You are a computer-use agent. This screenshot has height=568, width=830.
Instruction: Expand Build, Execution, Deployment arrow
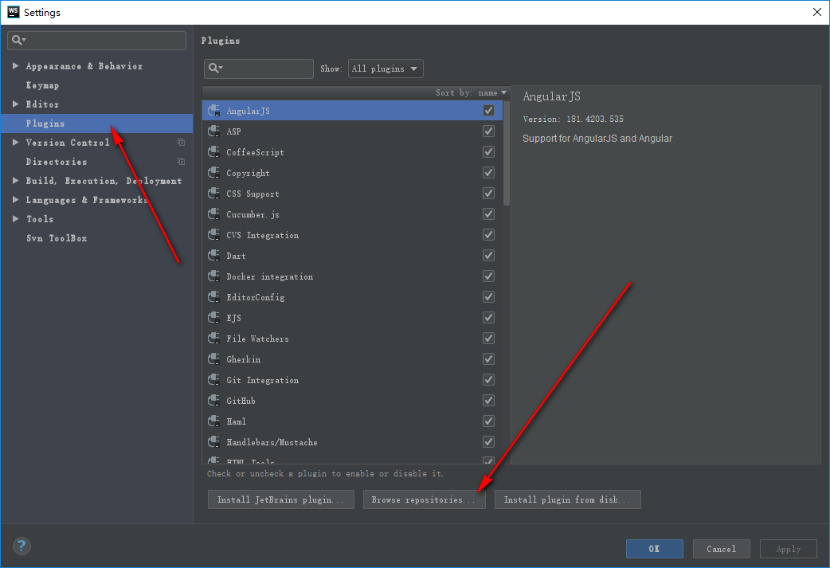point(15,181)
